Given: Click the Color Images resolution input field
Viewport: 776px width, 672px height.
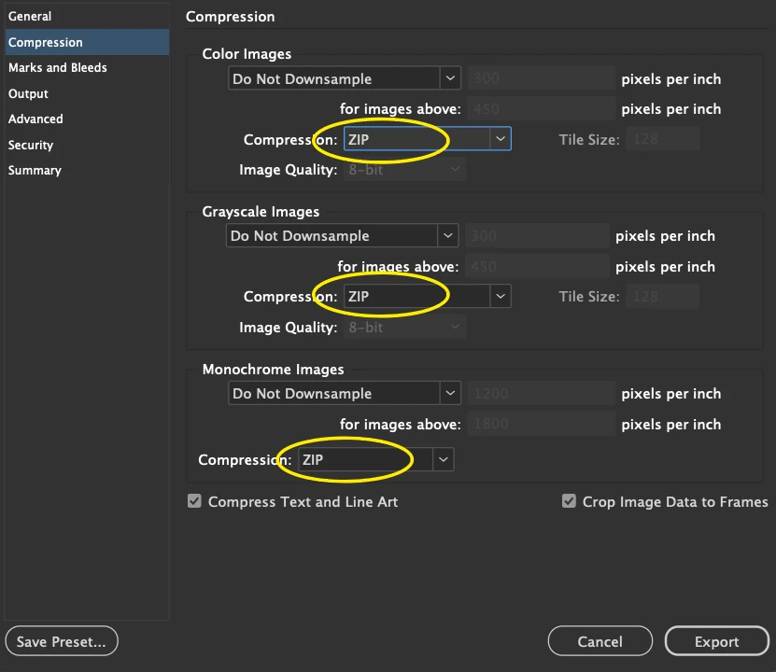Looking at the screenshot, I should coord(539,78).
